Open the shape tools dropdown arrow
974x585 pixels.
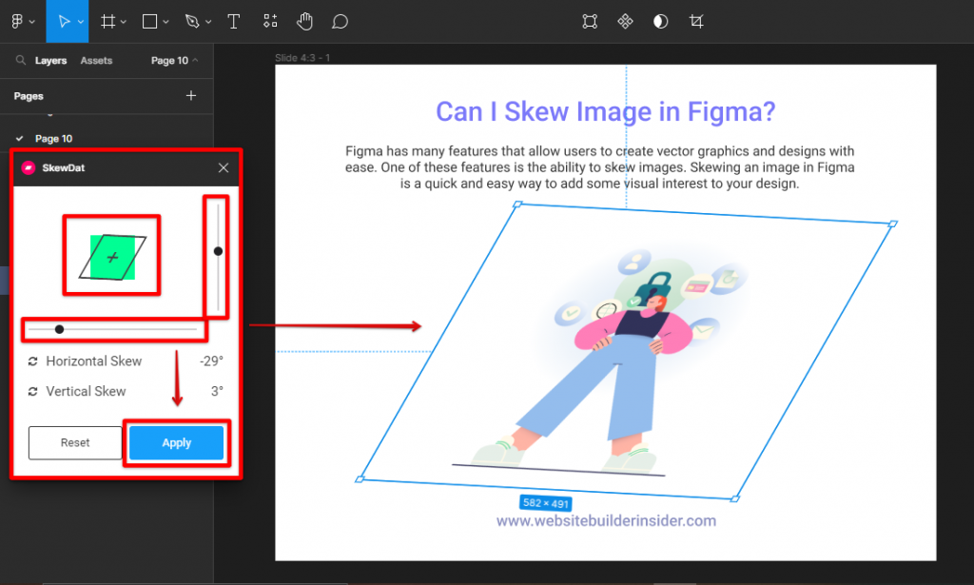[x=166, y=22]
